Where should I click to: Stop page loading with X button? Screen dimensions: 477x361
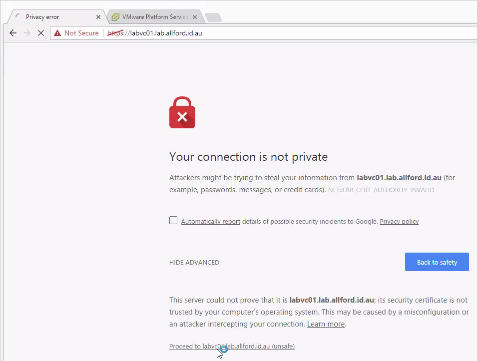(41, 33)
